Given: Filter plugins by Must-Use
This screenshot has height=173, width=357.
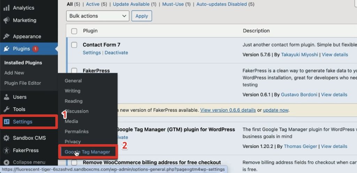Looking at the screenshot, I should (x=173, y=4).
